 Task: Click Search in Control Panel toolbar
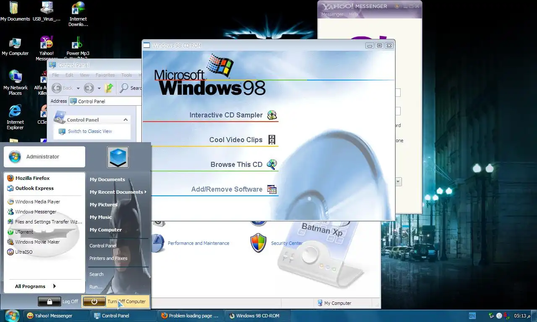point(130,88)
